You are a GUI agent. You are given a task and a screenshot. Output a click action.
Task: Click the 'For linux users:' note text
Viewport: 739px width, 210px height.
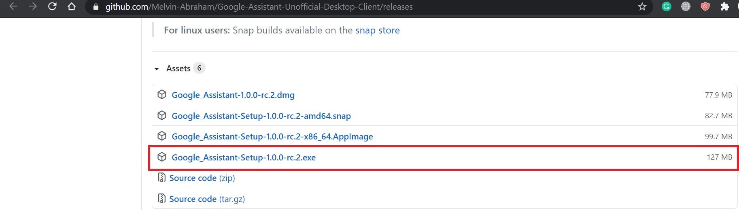pyautogui.click(x=197, y=30)
